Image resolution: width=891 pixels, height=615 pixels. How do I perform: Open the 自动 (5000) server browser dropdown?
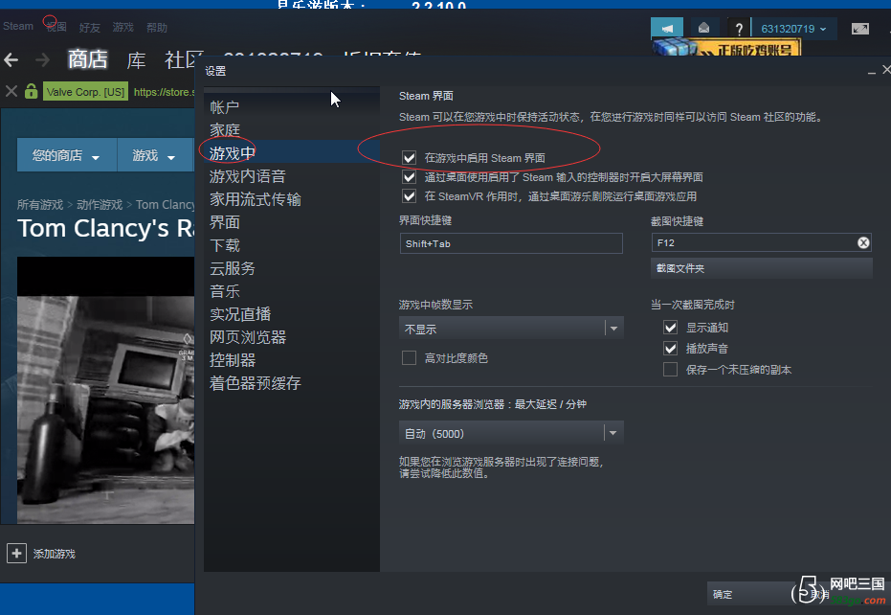511,433
